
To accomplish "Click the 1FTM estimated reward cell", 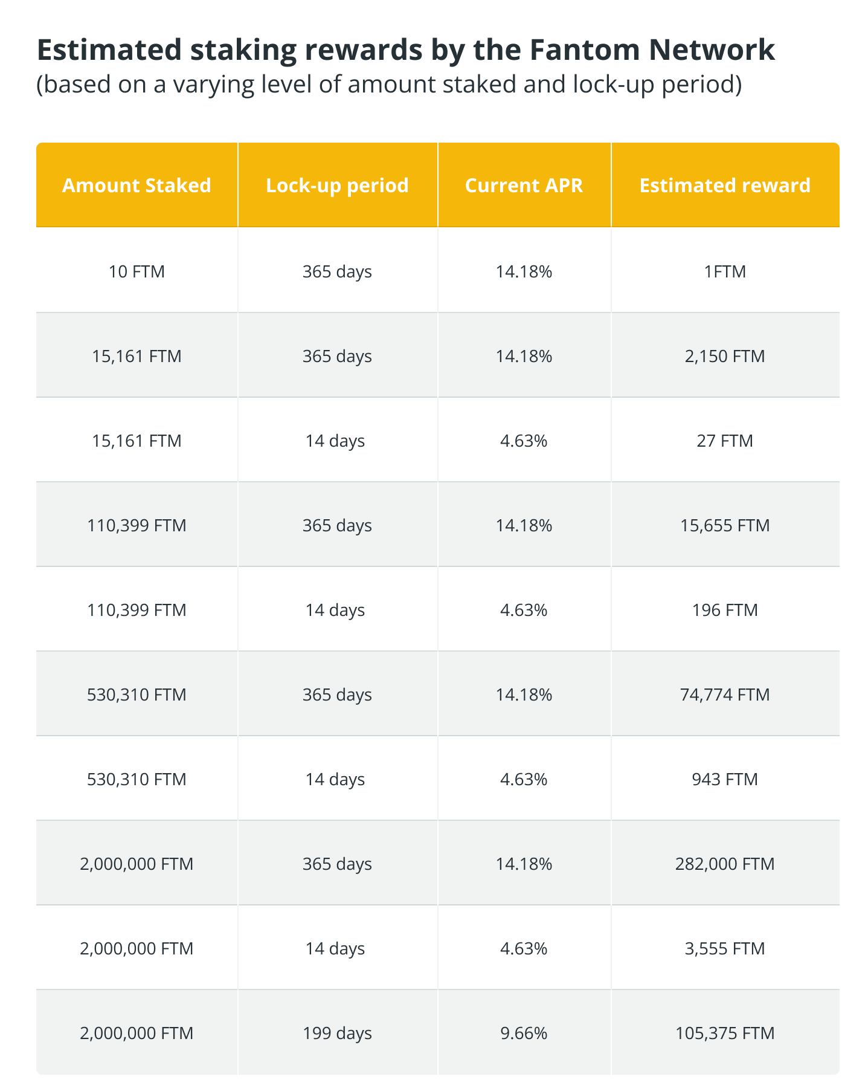I will [725, 272].
